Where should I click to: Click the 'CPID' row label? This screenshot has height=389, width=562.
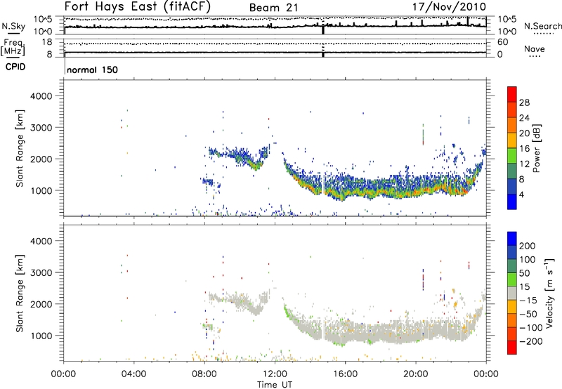click(15, 67)
